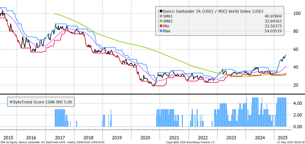Viewport: 305px width, 144px height.
Task: Click the 2018 year label on the time axis
Action: 88,138
